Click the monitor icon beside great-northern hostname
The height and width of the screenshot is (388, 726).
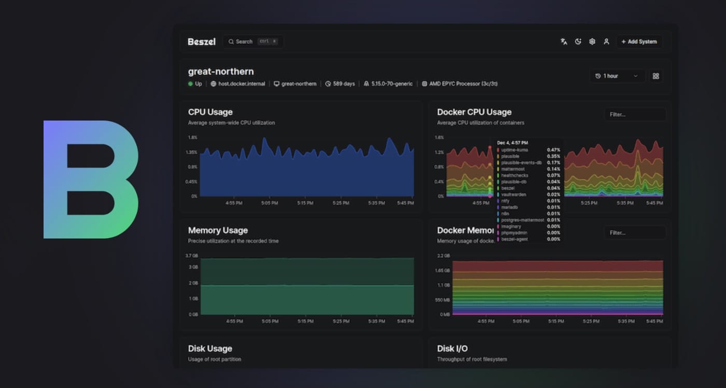tap(276, 84)
